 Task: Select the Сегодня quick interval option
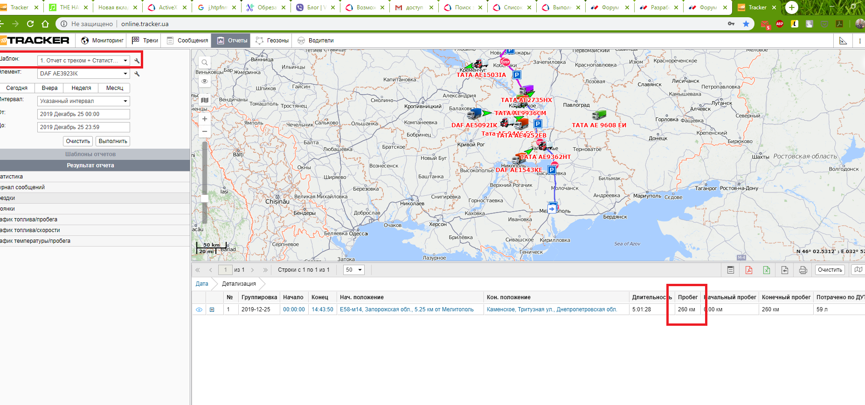17,88
